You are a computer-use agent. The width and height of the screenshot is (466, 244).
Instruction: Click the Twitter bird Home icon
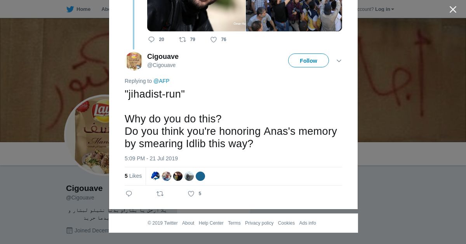tap(70, 9)
